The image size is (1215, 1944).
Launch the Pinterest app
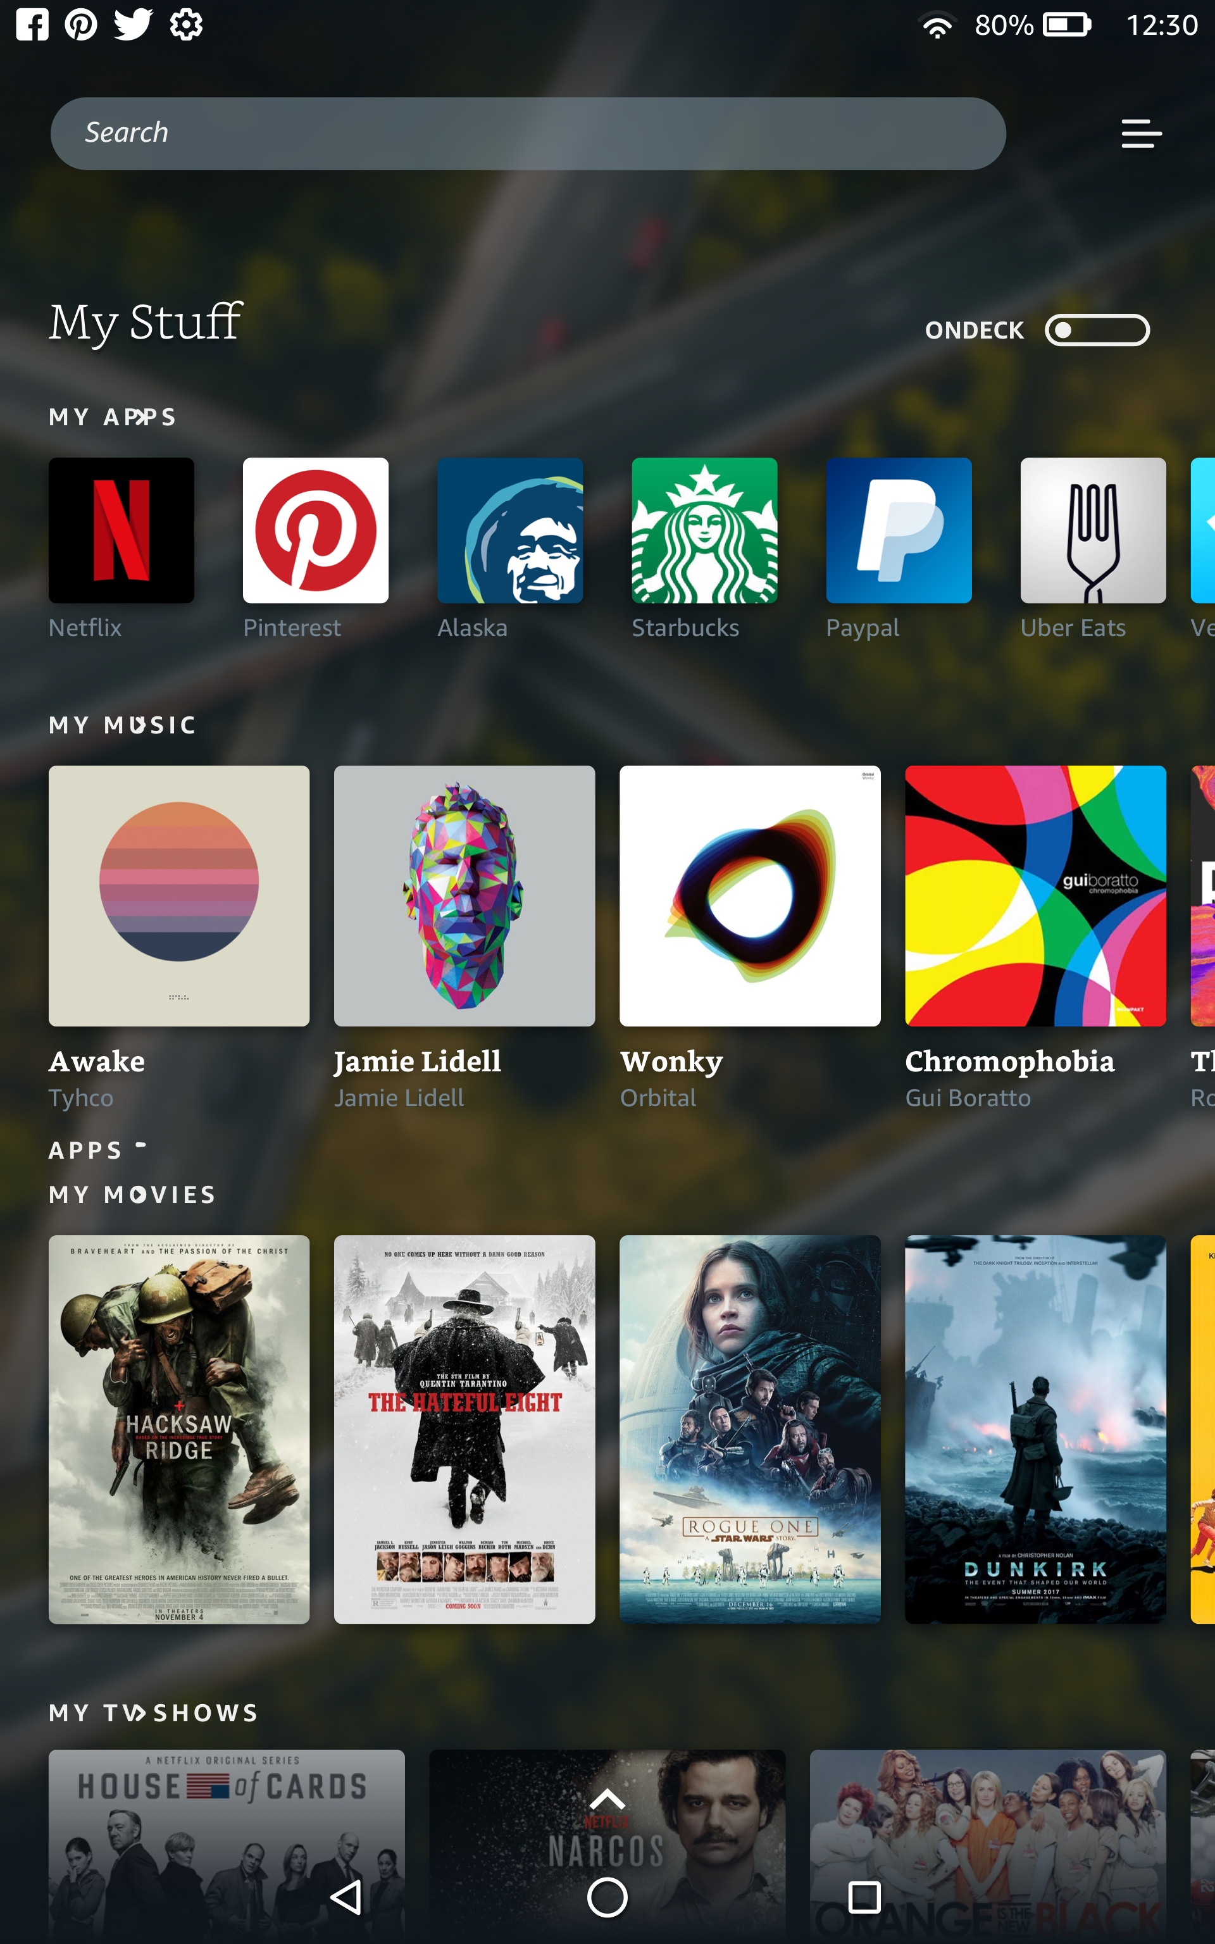coord(315,530)
